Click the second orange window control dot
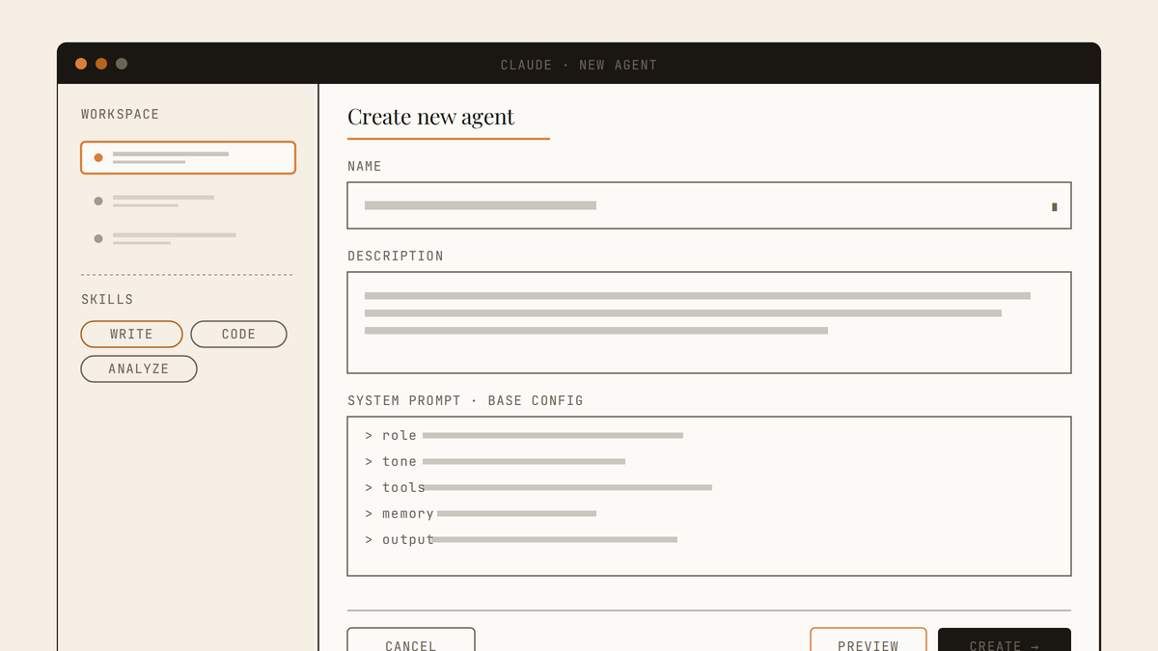Screen dimensions: 1158x651 tap(101, 64)
